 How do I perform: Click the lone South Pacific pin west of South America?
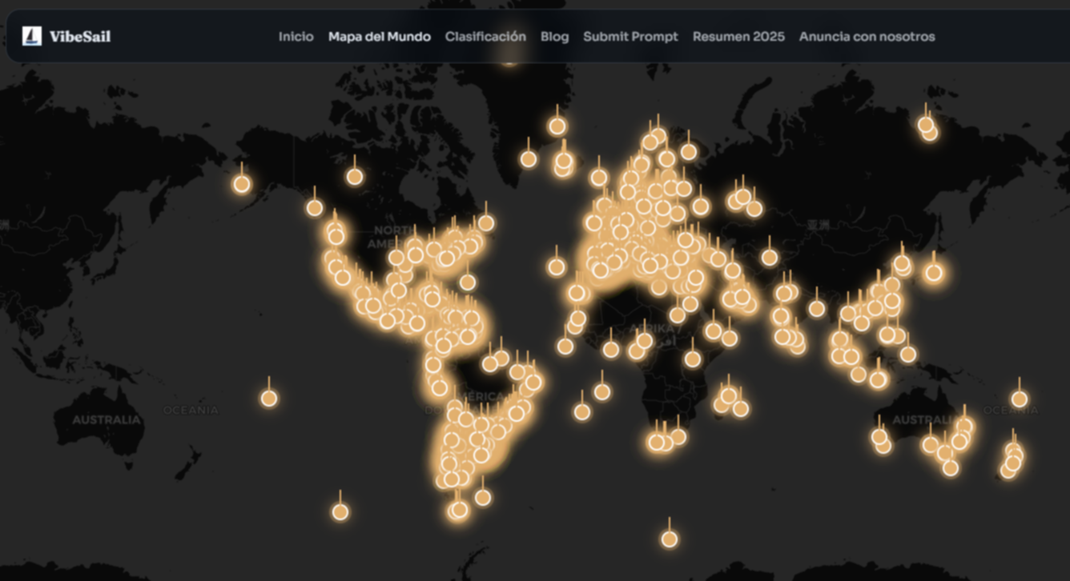269,398
